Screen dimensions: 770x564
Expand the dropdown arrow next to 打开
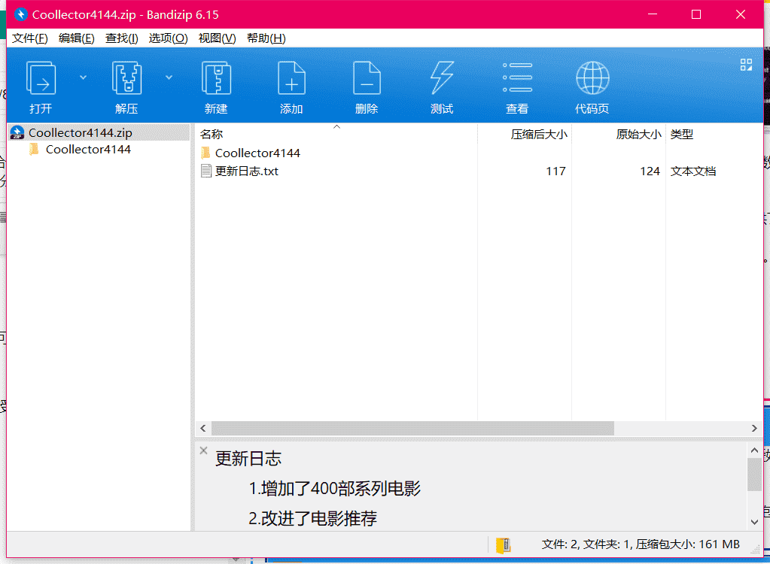[x=83, y=77]
